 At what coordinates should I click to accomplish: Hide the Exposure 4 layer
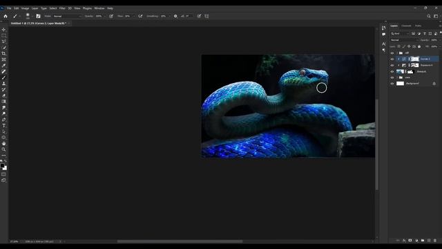click(x=392, y=66)
